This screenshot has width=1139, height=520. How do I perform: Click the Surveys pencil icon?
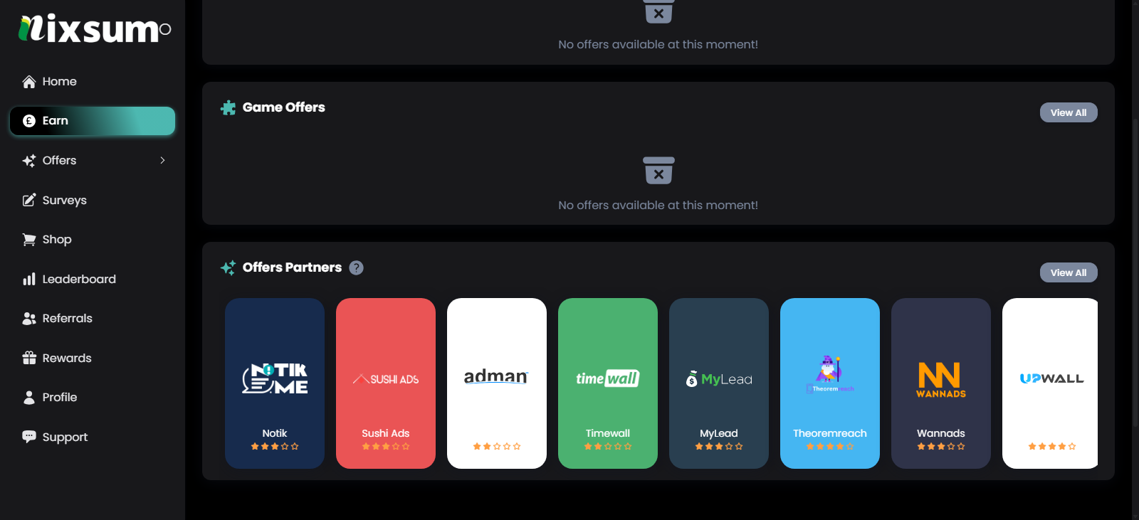tap(29, 200)
